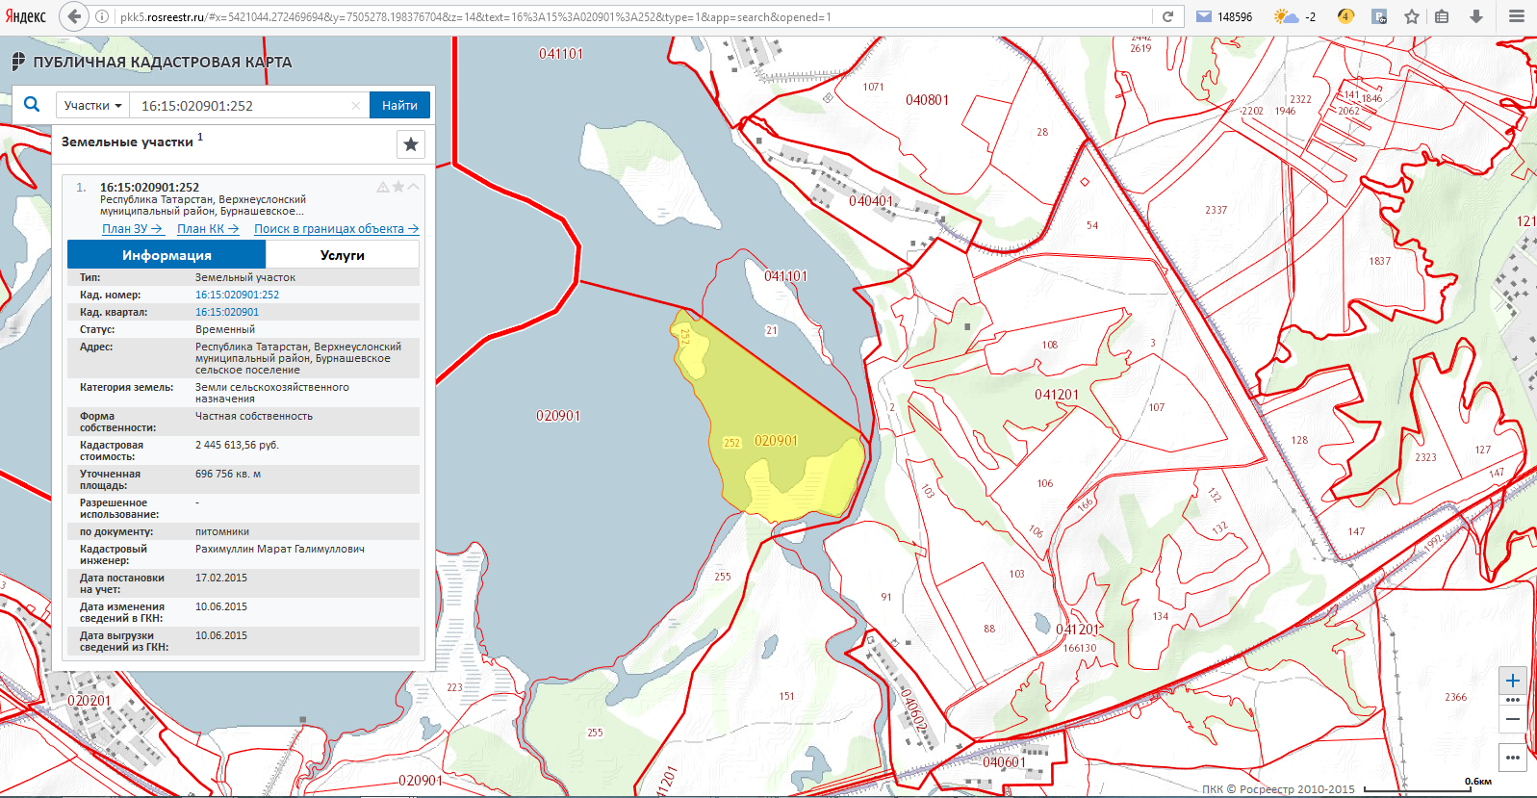Select the Дата изменения сведений value 10.06.2015
Image resolution: width=1537 pixels, height=798 pixels.
[x=221, y=606]
